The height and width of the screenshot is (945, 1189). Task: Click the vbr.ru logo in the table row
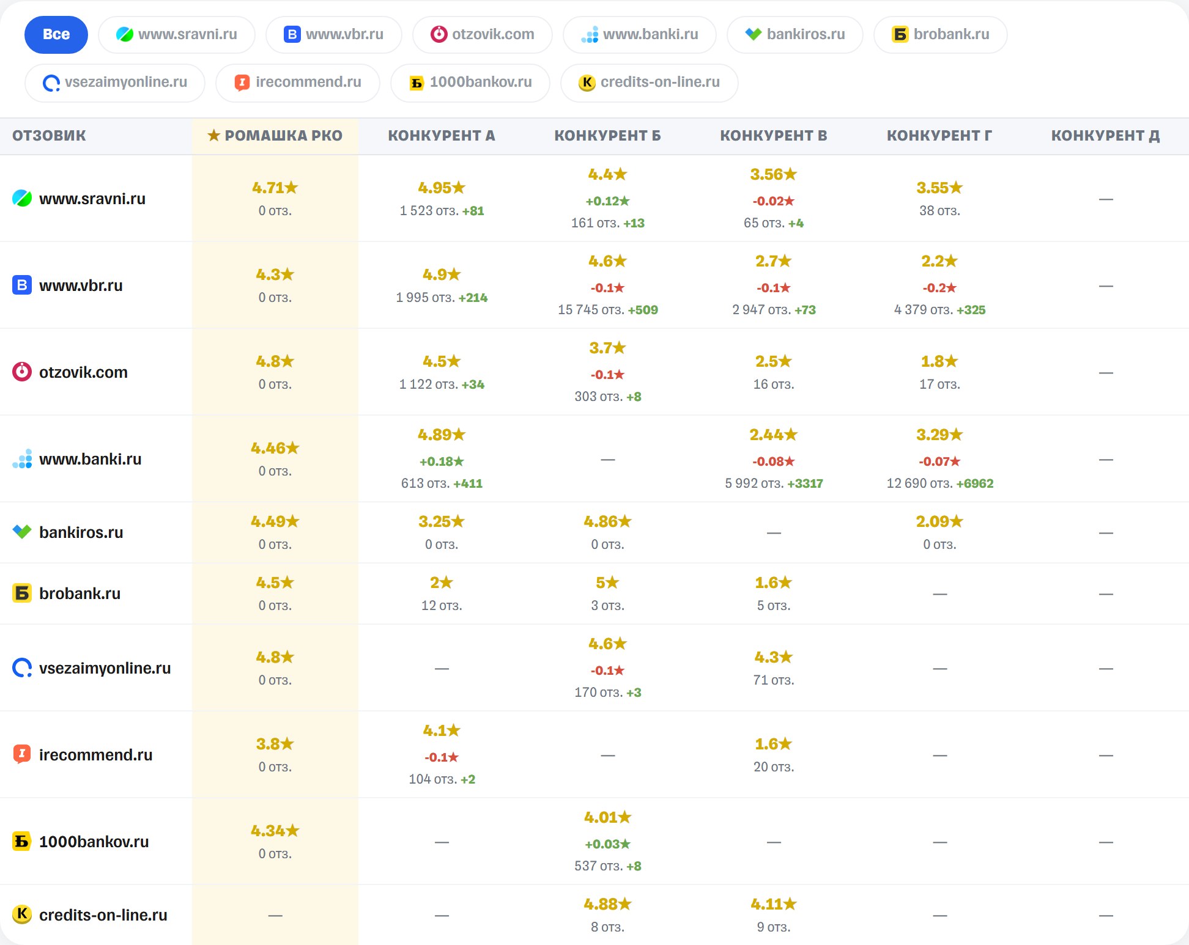[x=22, y=285]
